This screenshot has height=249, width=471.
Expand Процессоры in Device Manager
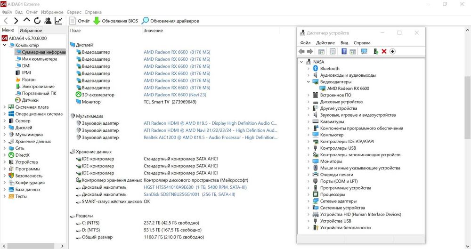pyautogui.click(x=309, y=194)
